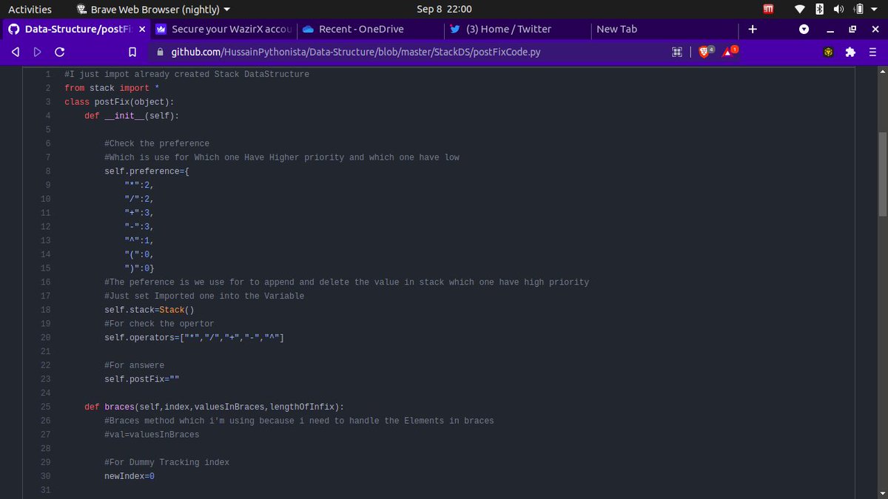The width and height of the screenshot is (888, 499).
Task: Switch to Secure your WazirX account tab
Action: coord(224,30)
